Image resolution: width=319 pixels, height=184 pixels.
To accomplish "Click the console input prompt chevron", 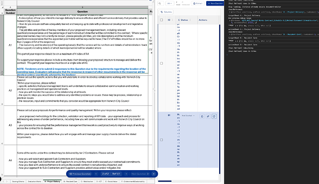I will [x=227, y=55].
